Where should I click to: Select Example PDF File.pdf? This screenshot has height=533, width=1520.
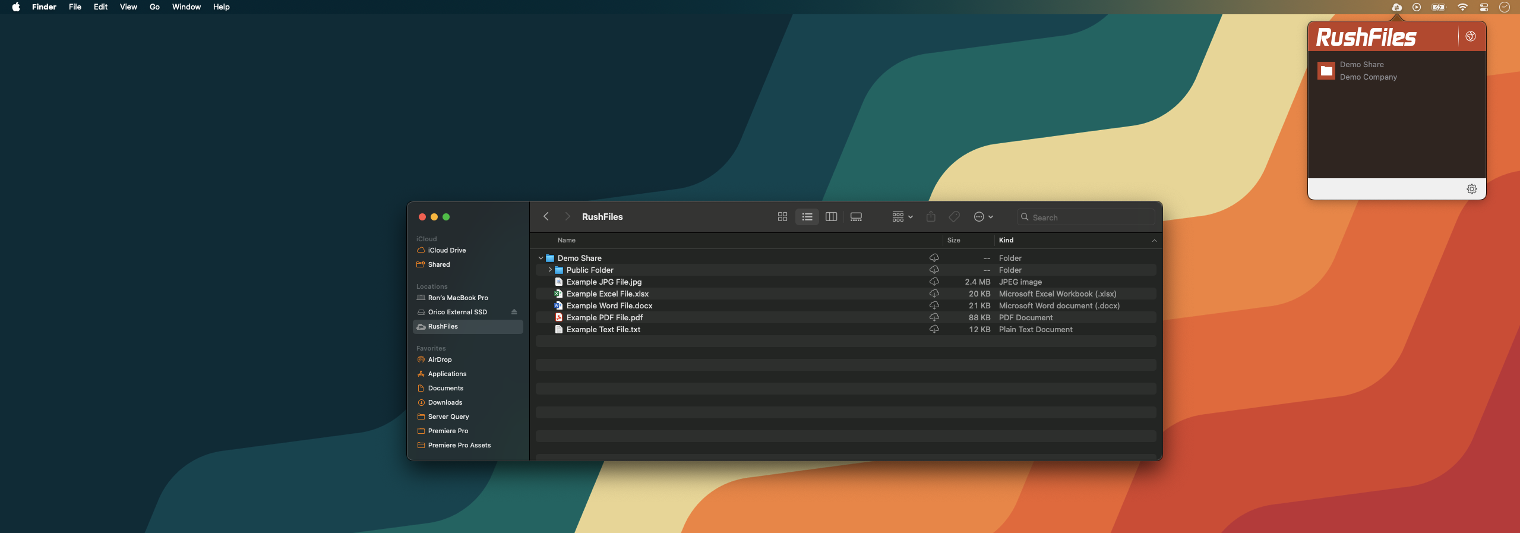click(846, 317)
